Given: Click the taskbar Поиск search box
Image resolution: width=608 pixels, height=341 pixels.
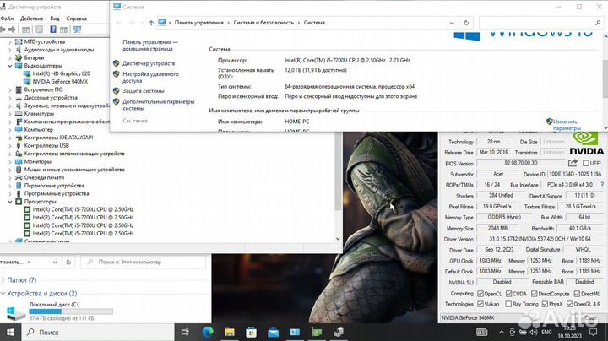Looking at the screenshot, I should (x=98, y=332).
